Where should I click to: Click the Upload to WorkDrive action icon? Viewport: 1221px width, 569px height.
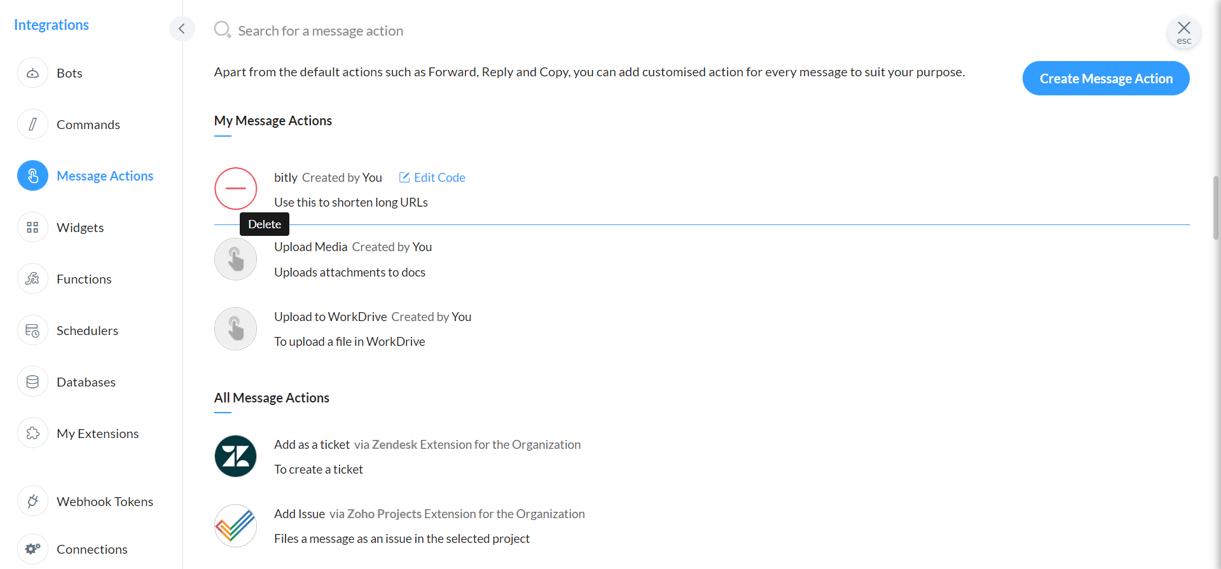pos(236,329)
